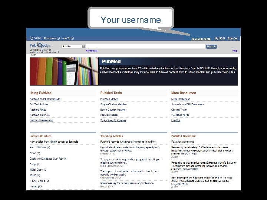Screen dimensions: 267x200
Task: Click the Your username account link
Action: [201, 39]
